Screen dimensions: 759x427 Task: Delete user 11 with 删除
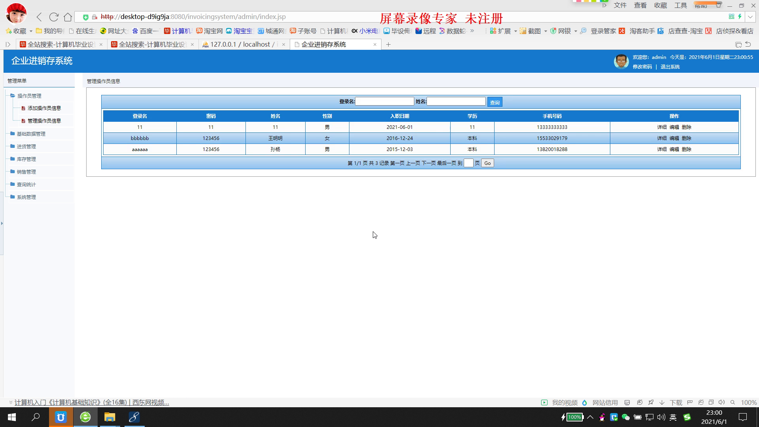pyautogui.click(x=687, y=127)
